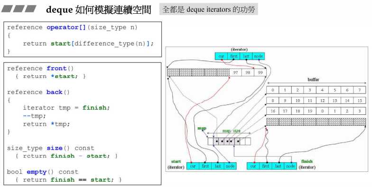Image resolution: width=372 pixels, height=187 pixels.
Task: Click the "cur" cell of the top iterator
Action: pyautogui.click(x=221, y=56)
